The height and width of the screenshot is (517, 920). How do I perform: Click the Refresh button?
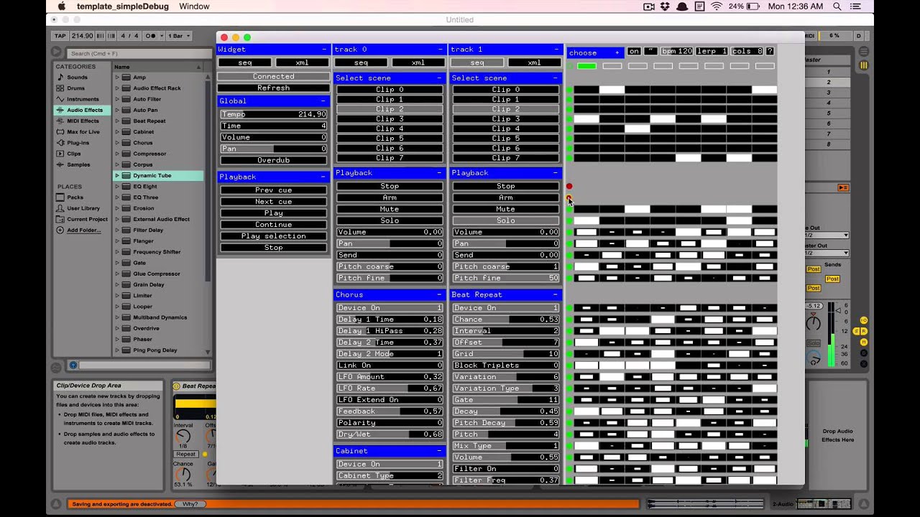coord(273,88)
